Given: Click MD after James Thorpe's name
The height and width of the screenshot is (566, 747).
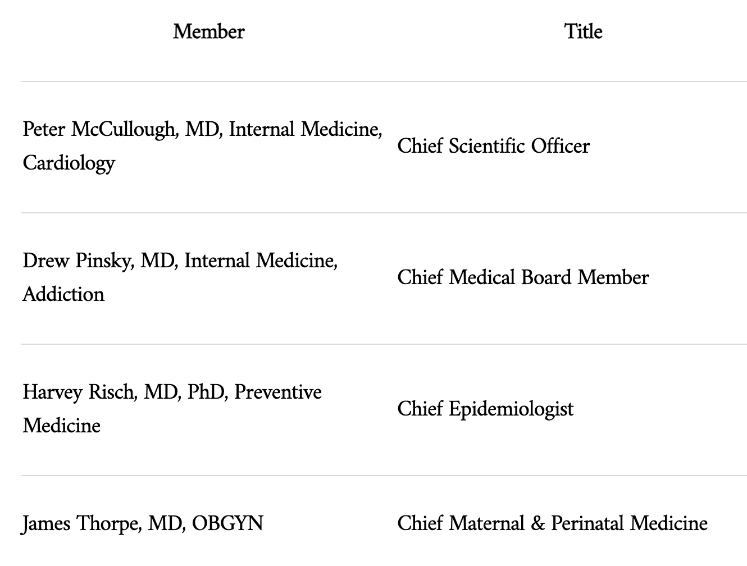Looking at the screenshot, I should pyautogui.click(x=165, y=524).
